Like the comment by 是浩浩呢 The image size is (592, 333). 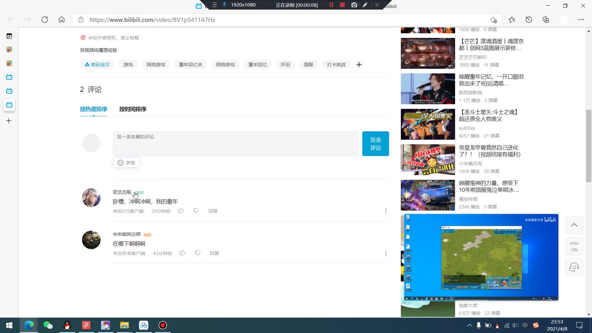coord(181,211)
